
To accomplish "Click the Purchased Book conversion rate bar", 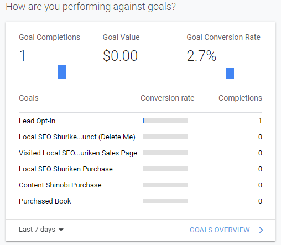I will [x=165, y=201].
